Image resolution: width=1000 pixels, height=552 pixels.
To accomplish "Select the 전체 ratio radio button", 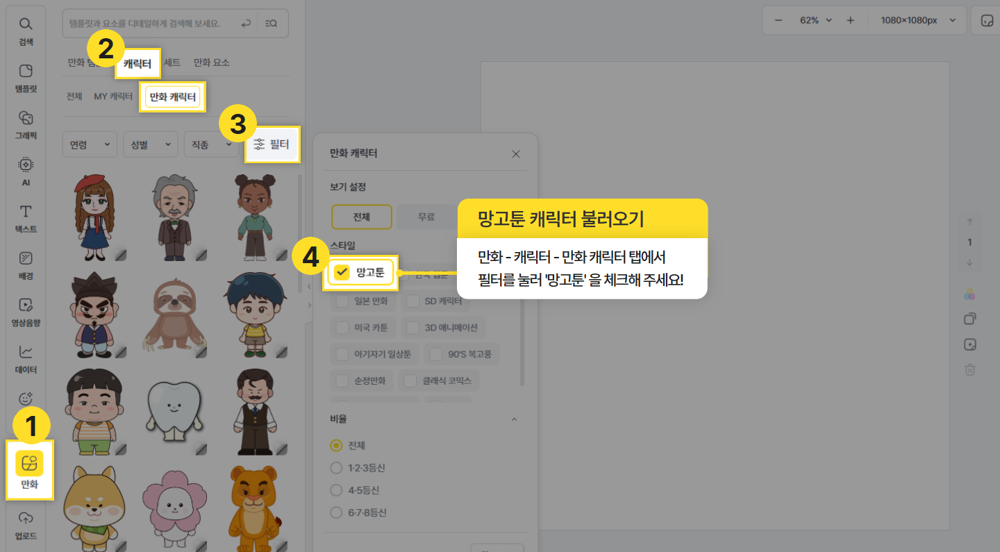I will tap(337, 445).
